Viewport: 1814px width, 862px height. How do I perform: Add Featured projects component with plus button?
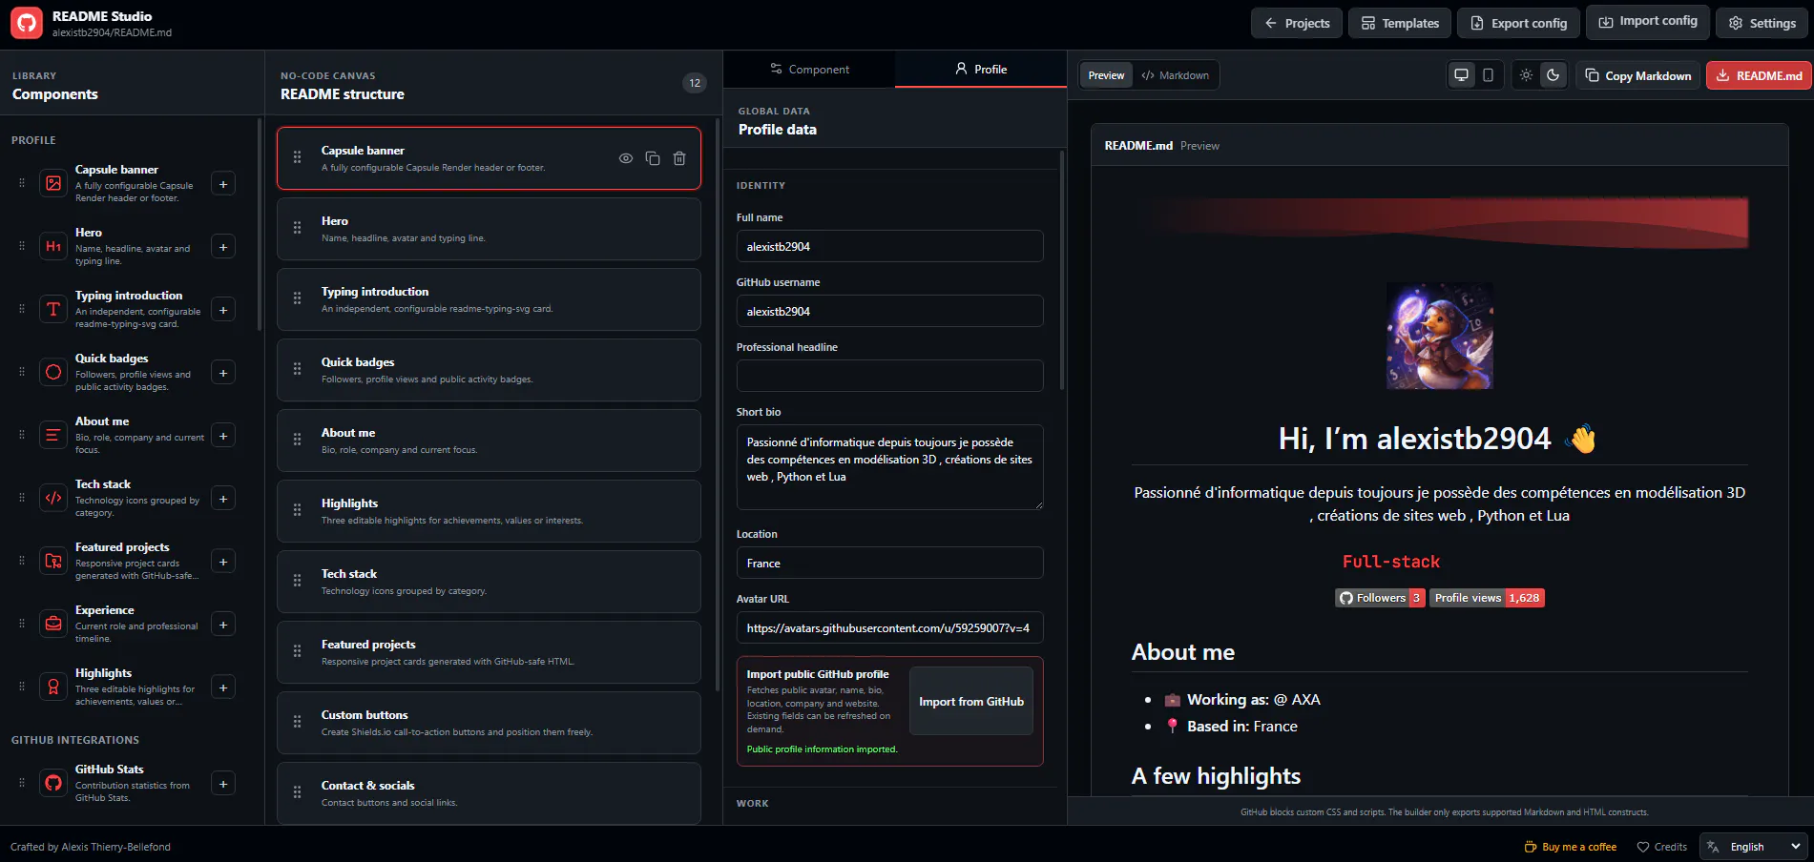coord(223,562)
